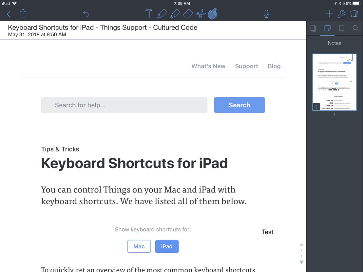Select the Text tool
This screenshot has width=363, height=272.
[x=149, y=14]
